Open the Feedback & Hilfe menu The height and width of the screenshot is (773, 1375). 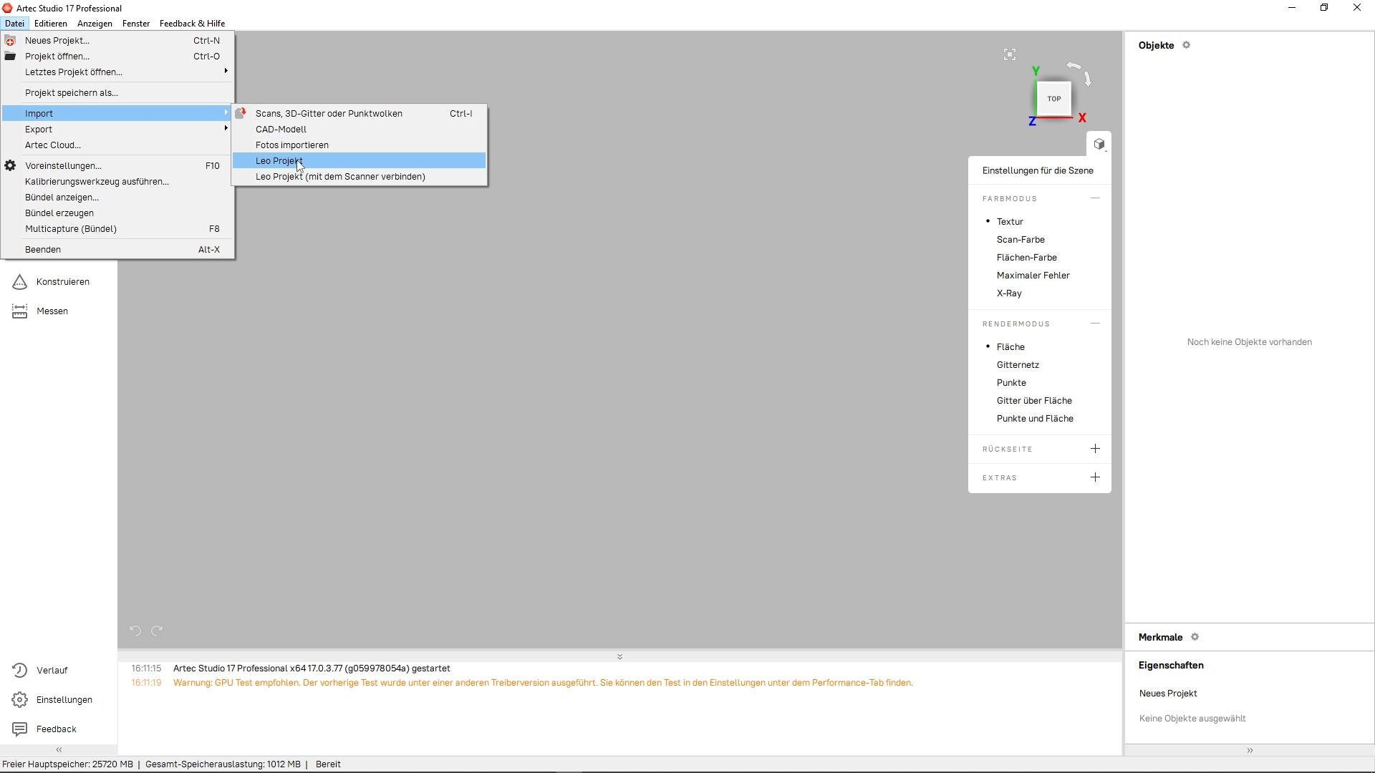point(192,24)
